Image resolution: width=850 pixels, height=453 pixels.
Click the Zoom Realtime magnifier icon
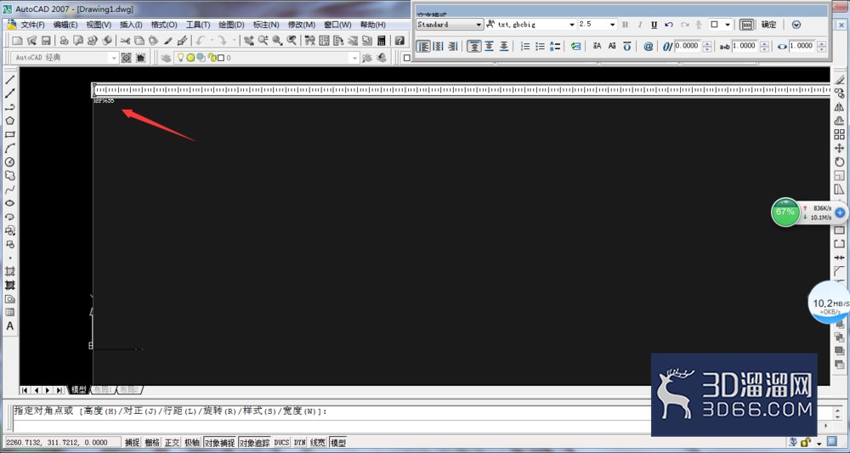coord(263,41)
